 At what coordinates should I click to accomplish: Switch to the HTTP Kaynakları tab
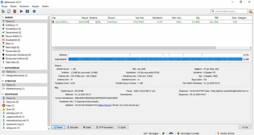coord(104,127)
